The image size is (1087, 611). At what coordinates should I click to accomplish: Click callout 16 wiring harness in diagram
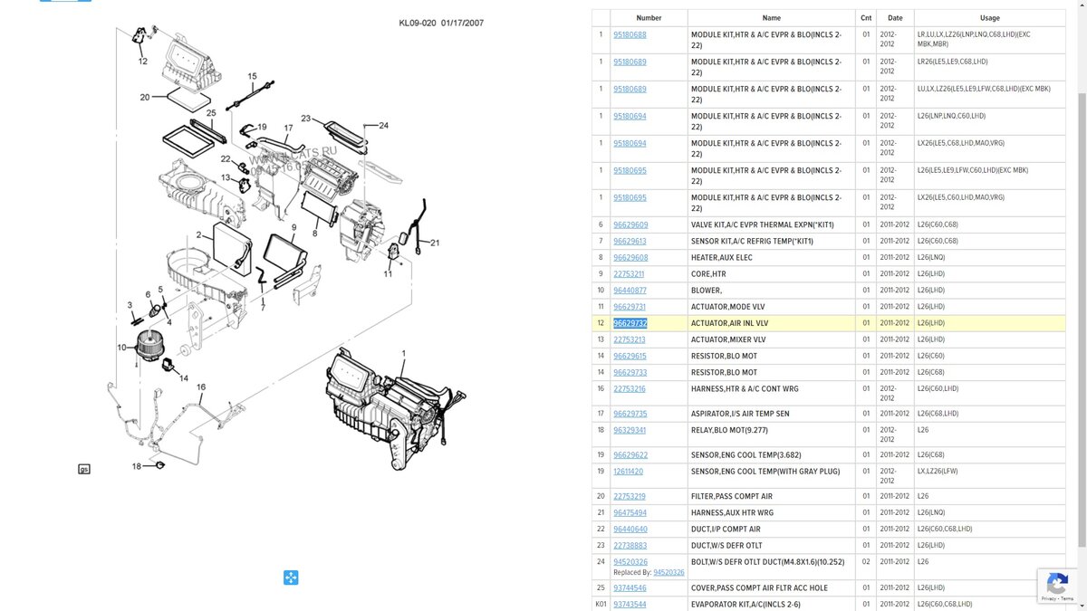[x=201, y=387]
